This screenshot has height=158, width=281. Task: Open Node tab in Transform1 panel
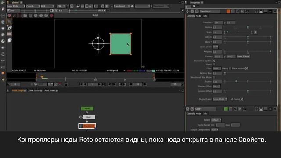tap(198, 16)
